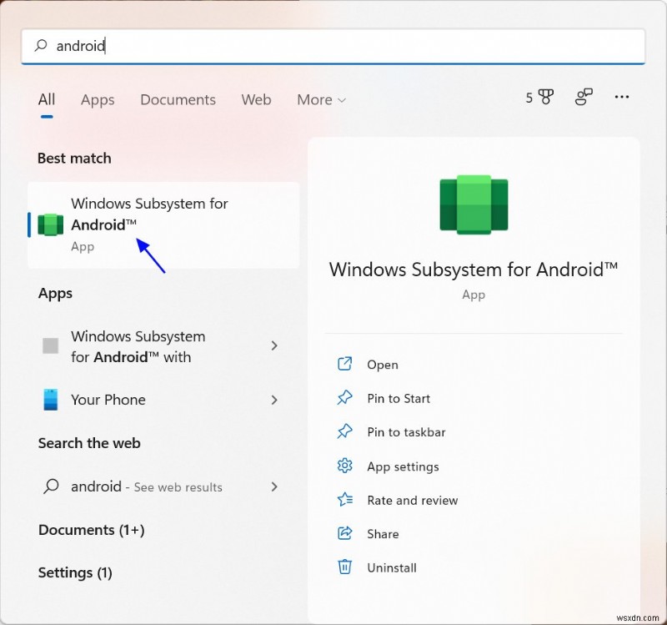The height and width of the screenshot is (625, 667).
Task: Click the Uninstall trash icon
Action: [345, 567]
